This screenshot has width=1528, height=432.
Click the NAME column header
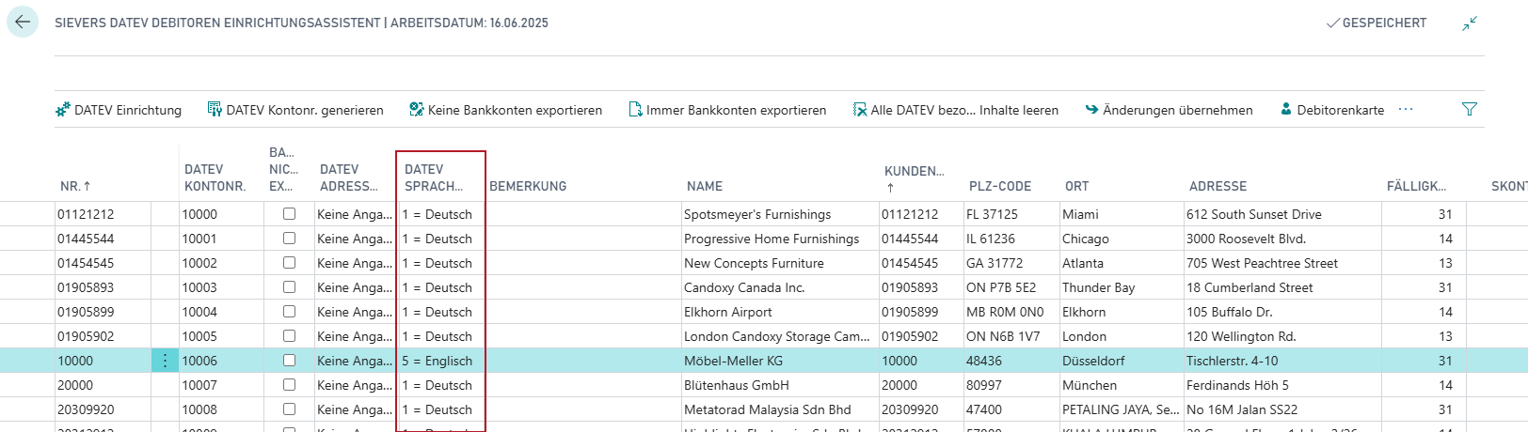coord(705,186)
